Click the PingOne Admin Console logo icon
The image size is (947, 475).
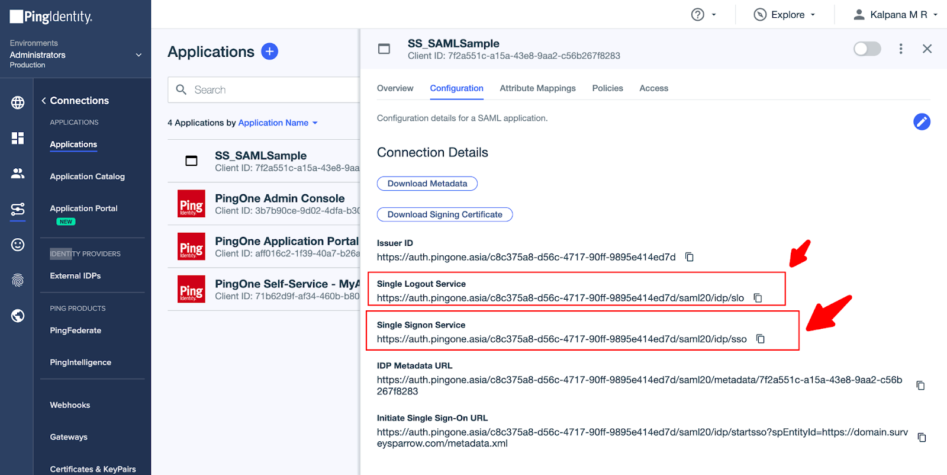[x=191, y=204]
